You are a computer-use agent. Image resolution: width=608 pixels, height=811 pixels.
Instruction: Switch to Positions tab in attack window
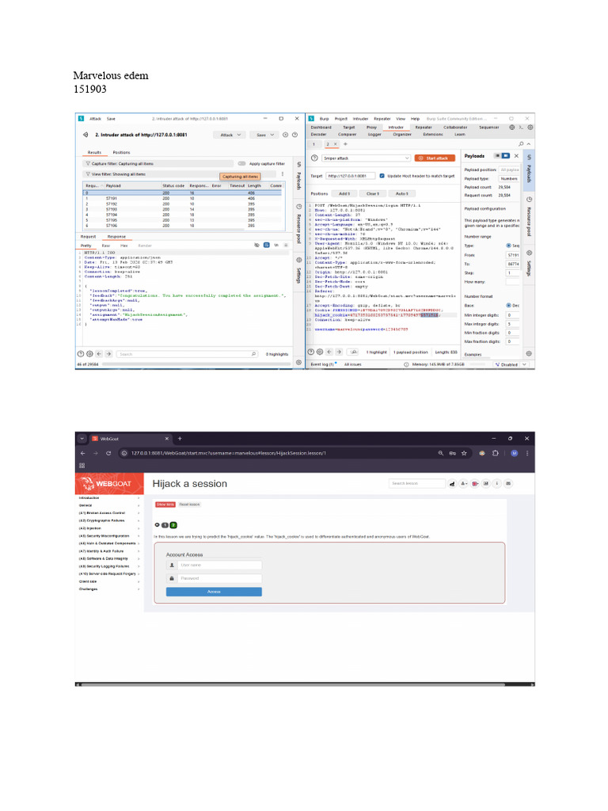pyautogui.click(x=121, y=153)
